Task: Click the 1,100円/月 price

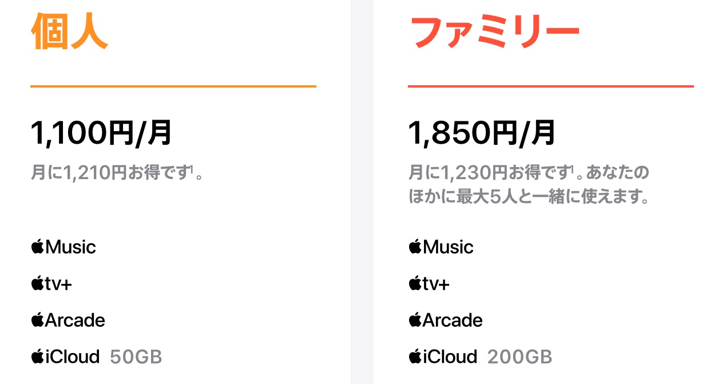Action: 101,133
